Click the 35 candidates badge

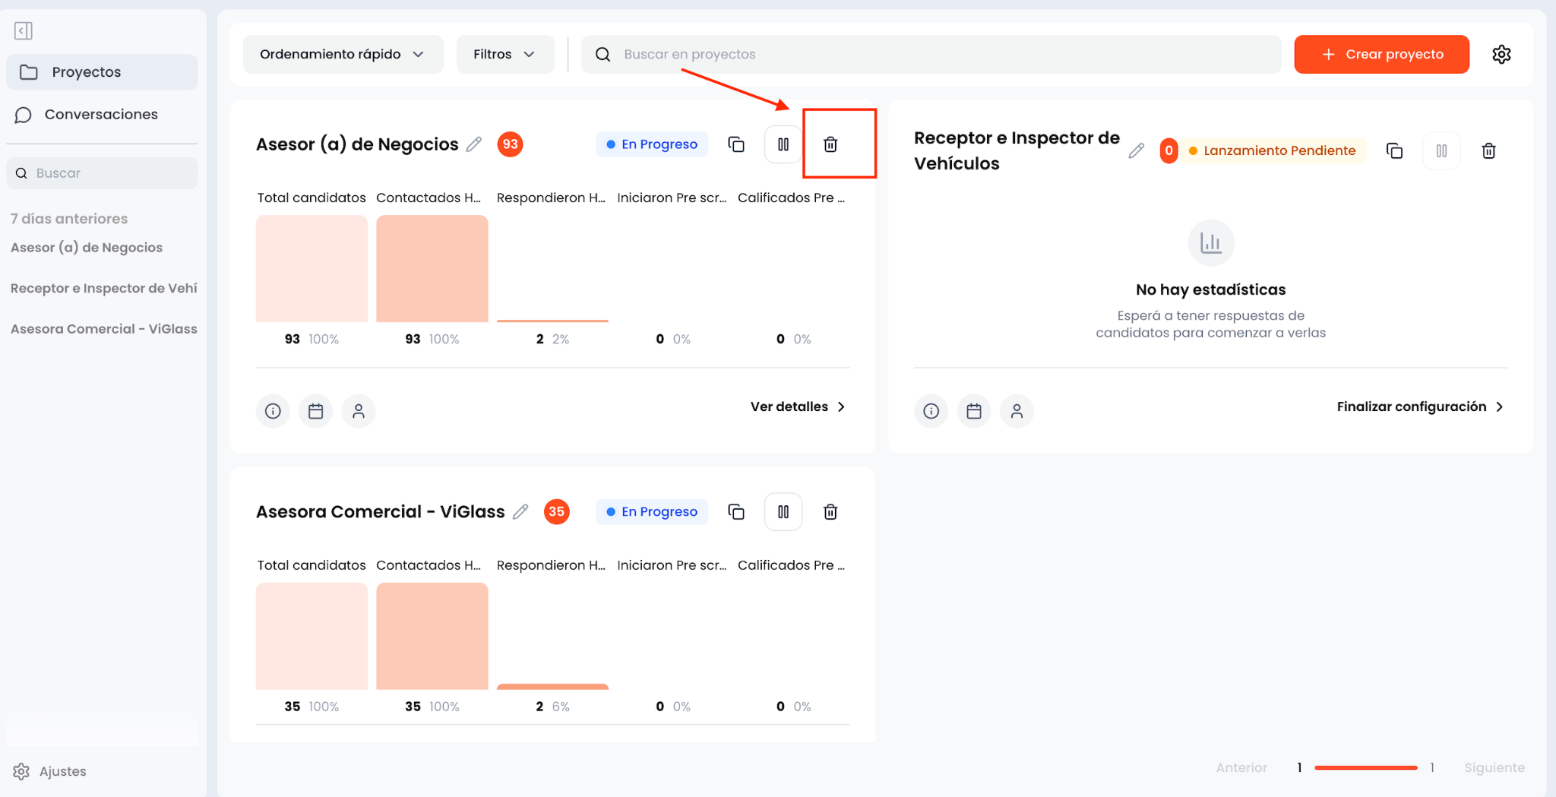(557, 512)
